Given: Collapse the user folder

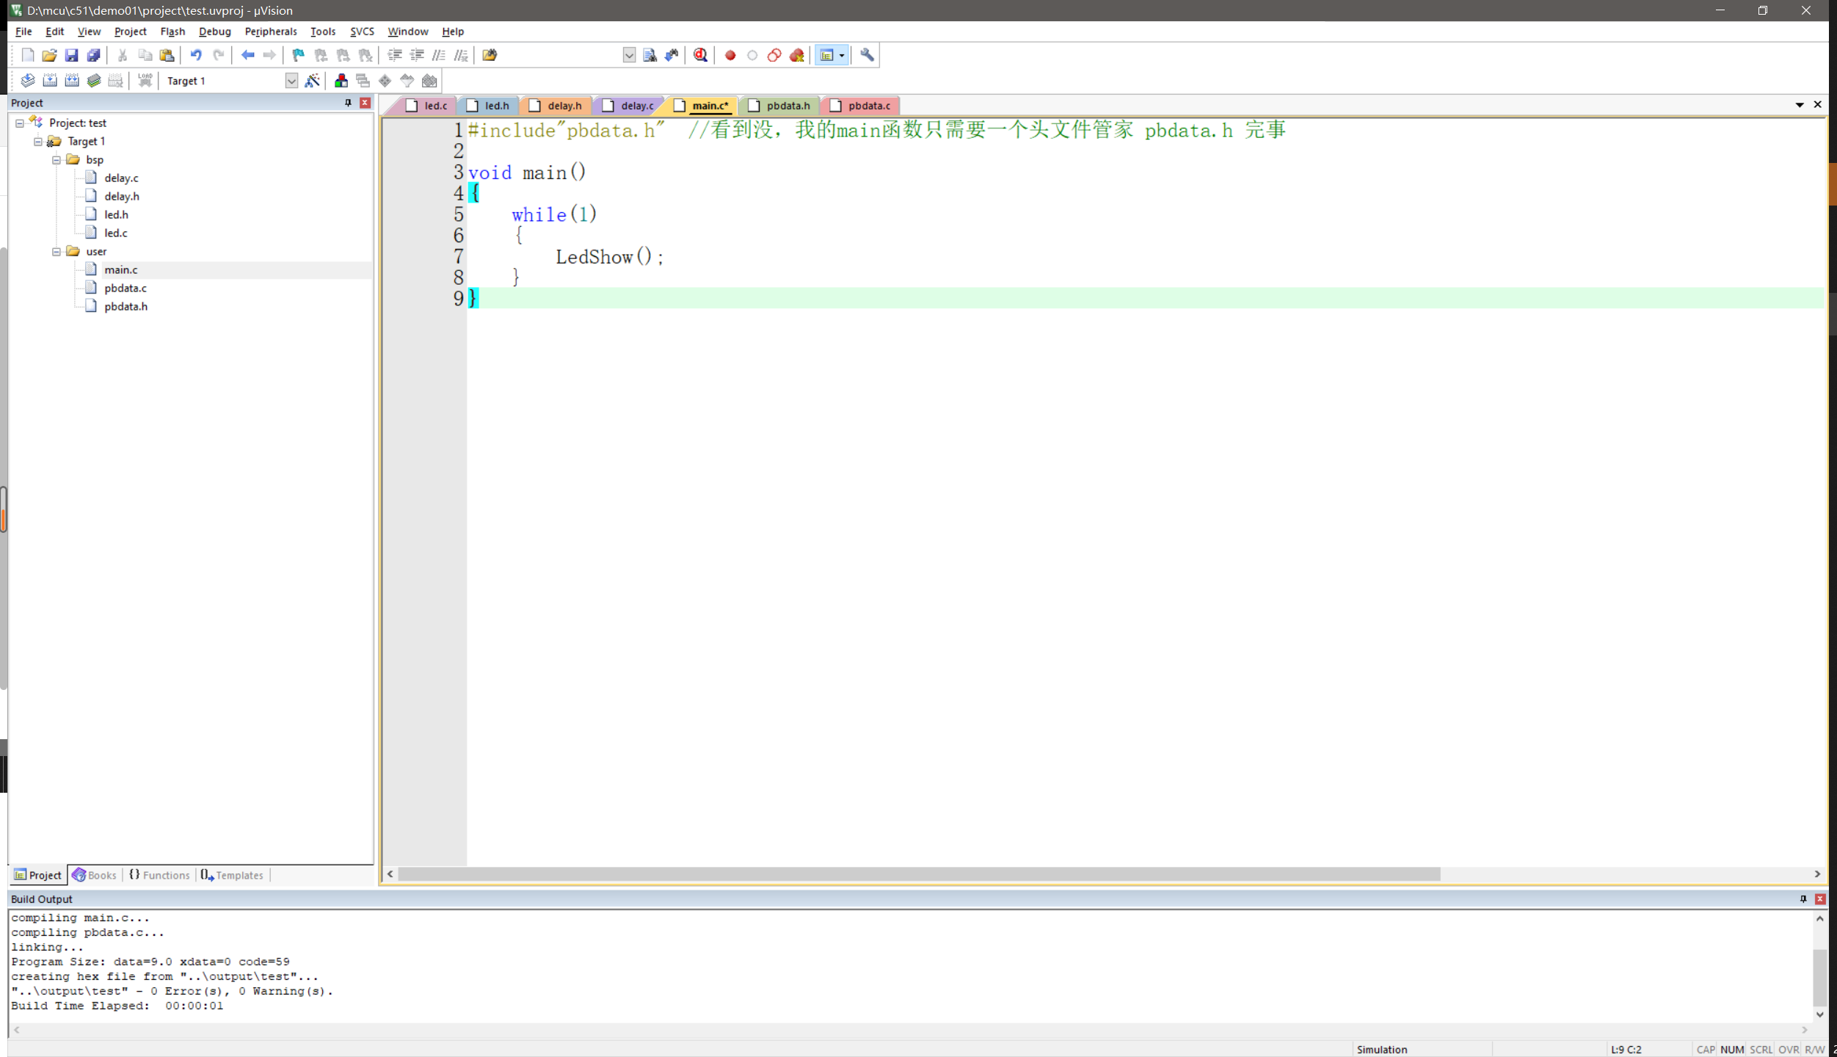Looking at the screenshot, I should [56, 251].
